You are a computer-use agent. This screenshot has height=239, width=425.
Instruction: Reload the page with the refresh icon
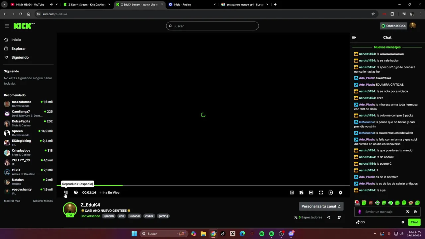coord(21,14)
